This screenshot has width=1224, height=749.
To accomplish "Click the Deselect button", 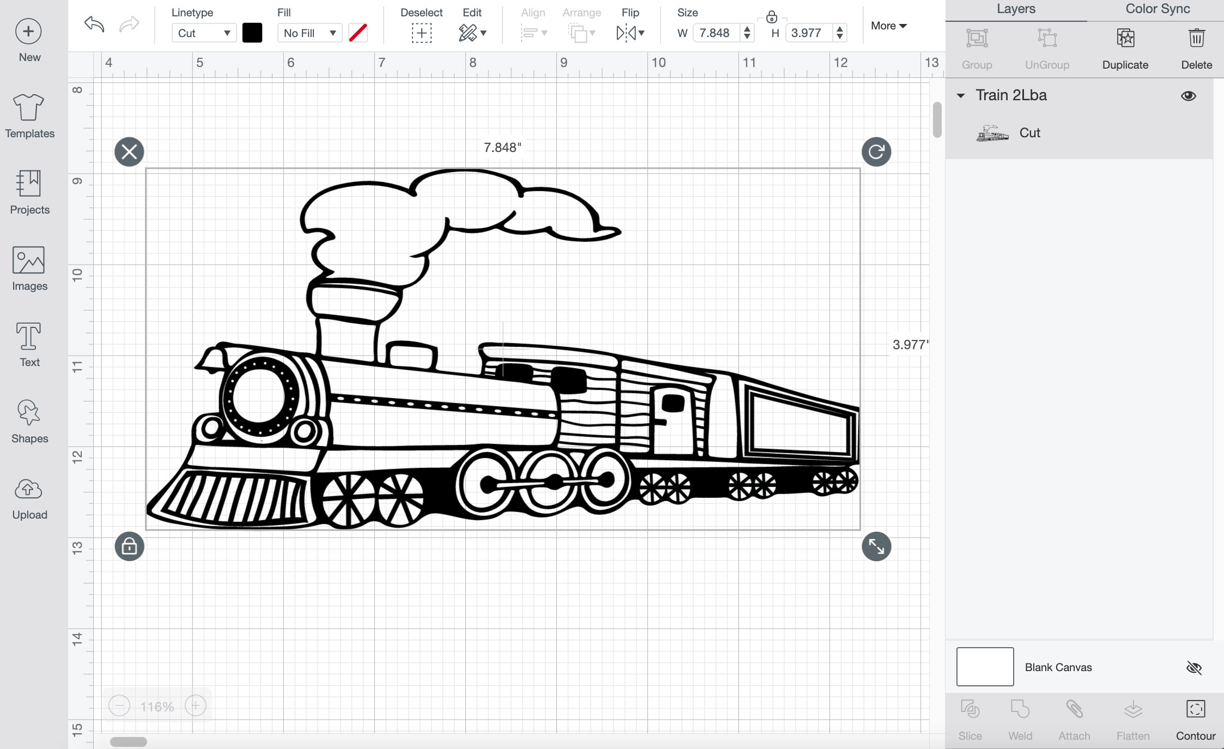I will tap(422, 33).
